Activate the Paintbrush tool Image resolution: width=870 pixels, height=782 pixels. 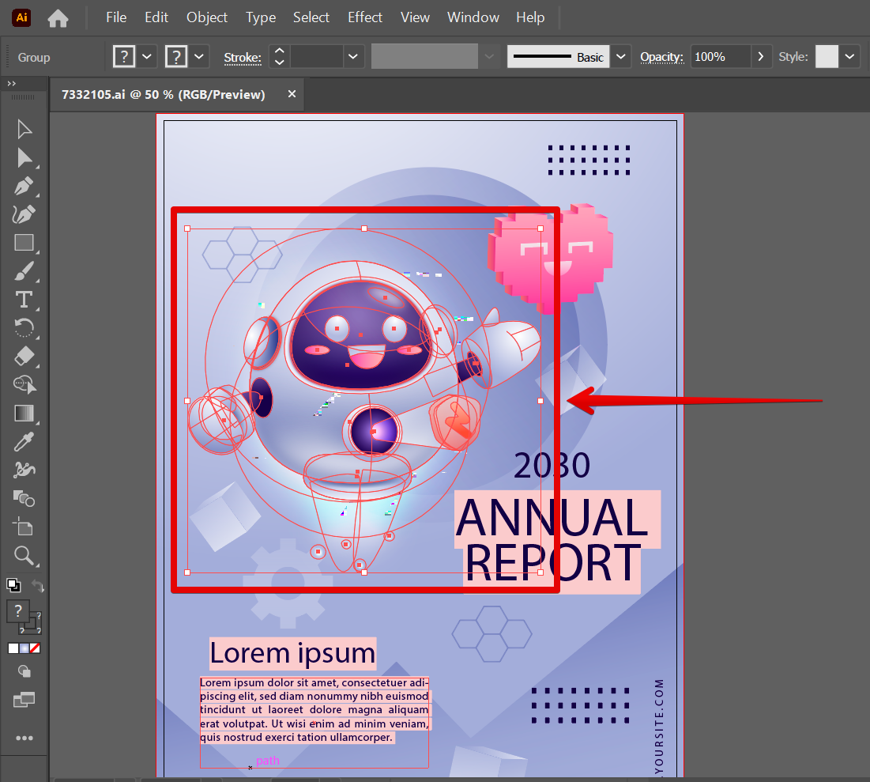point(24,271)
